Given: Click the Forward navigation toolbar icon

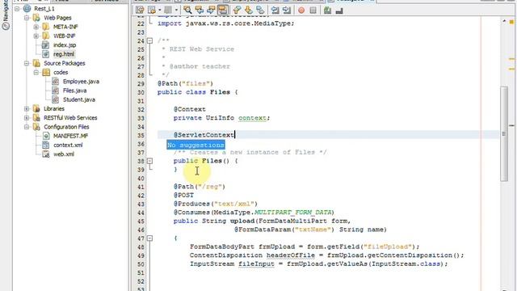Looking at the screenshot, I should tap(168, 11).
